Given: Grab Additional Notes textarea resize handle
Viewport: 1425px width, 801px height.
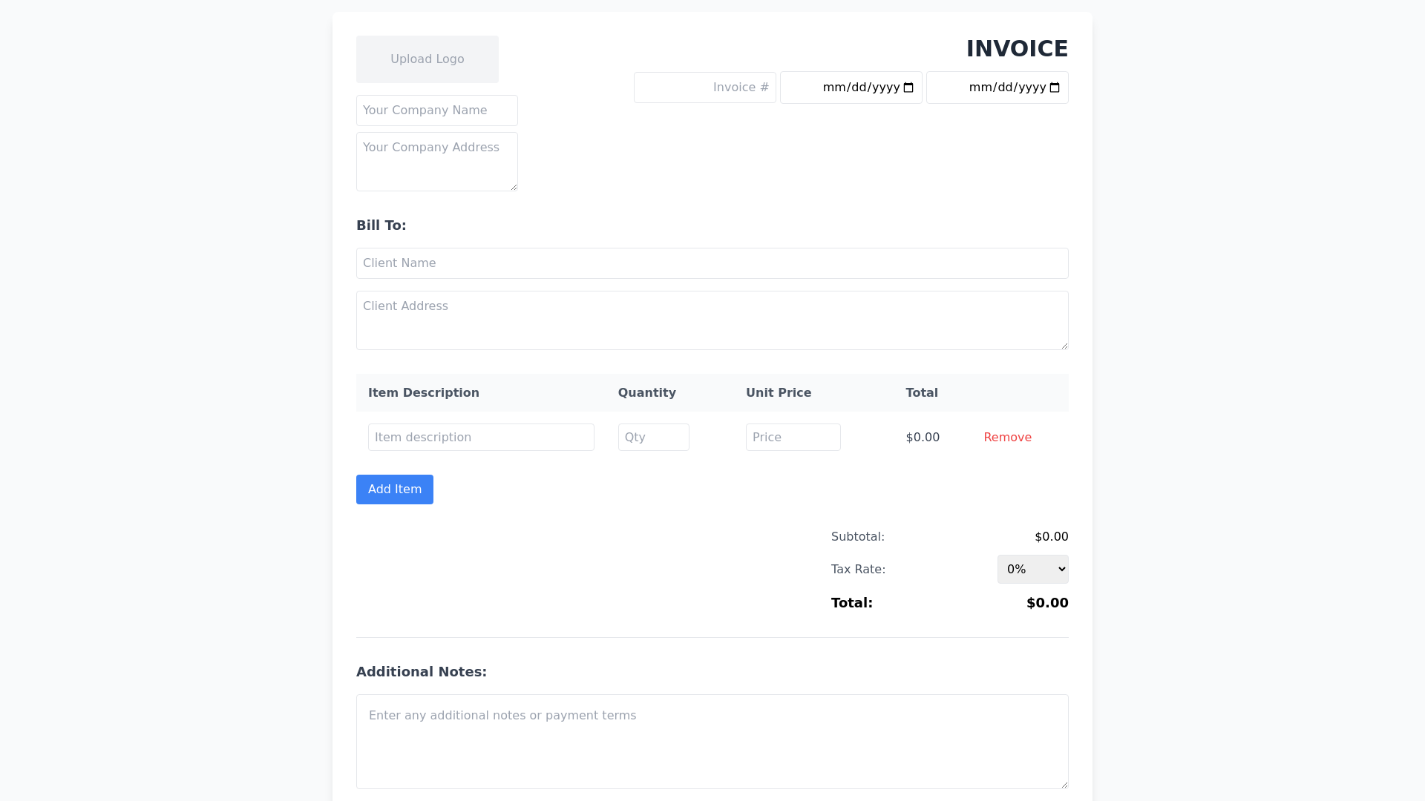Looking at the screenshot, I should point(1064,784).
